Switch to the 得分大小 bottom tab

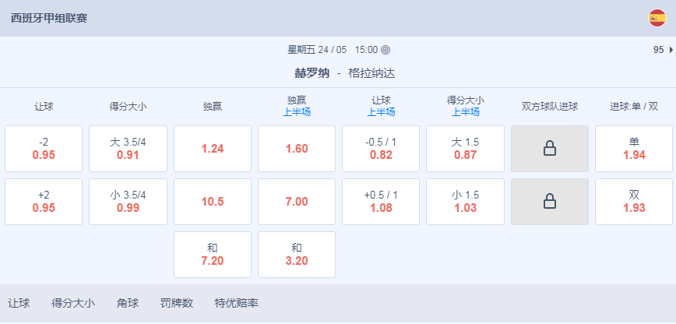tap(73, 303)
